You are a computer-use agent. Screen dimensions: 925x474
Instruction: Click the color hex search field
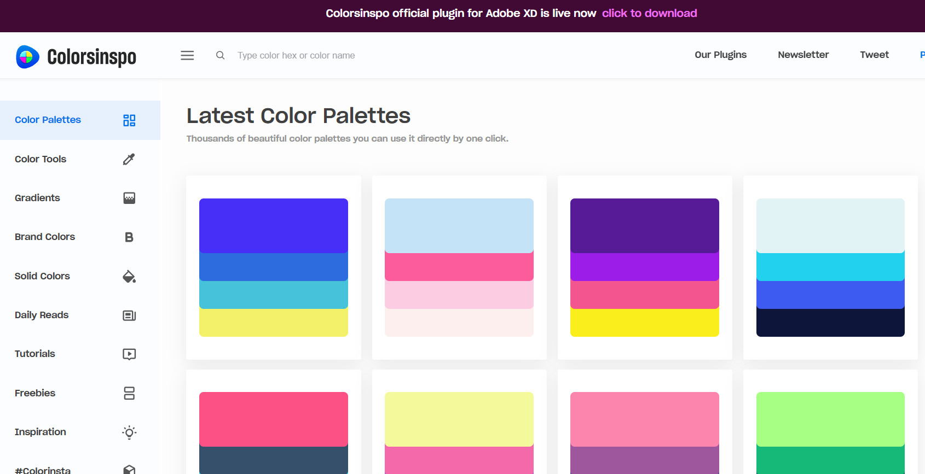(x=296, y=55)
